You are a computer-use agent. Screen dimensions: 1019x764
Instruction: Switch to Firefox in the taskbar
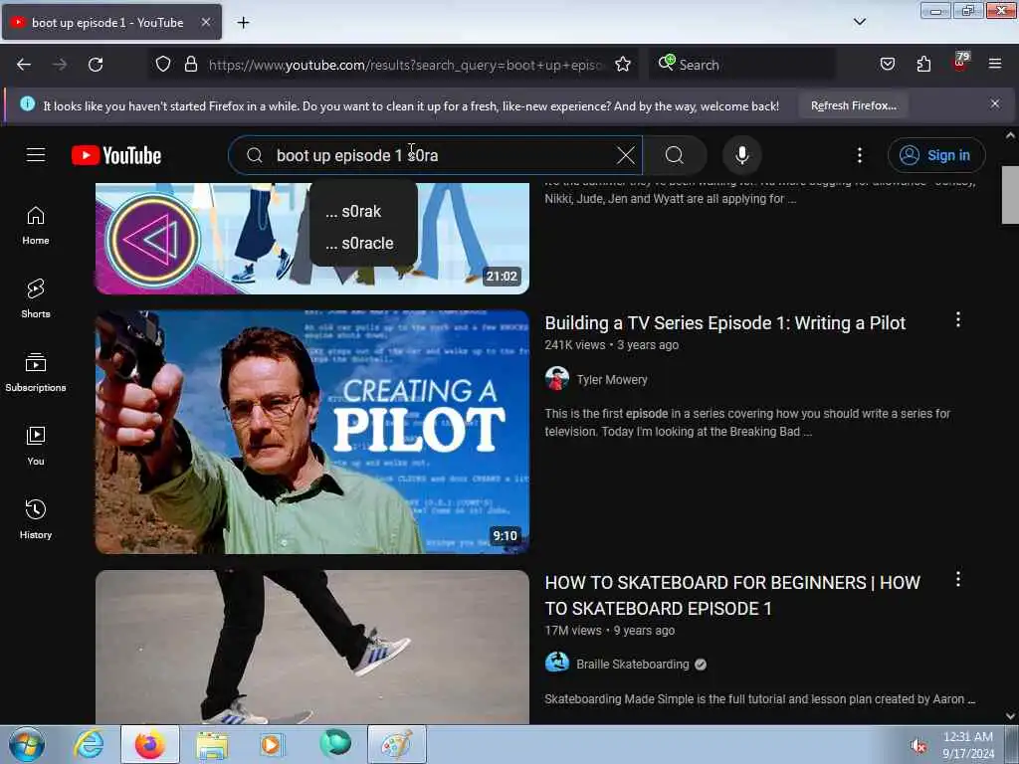click(149, 744)
